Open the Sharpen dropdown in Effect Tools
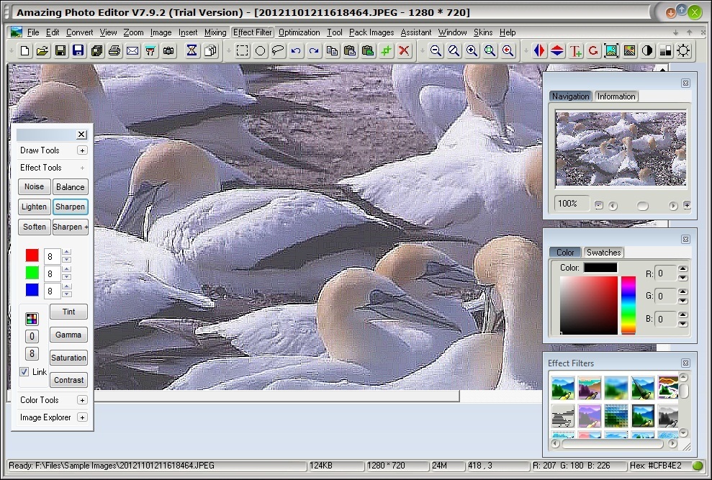The width and height of the screenshot is (712, 480). 70,227
